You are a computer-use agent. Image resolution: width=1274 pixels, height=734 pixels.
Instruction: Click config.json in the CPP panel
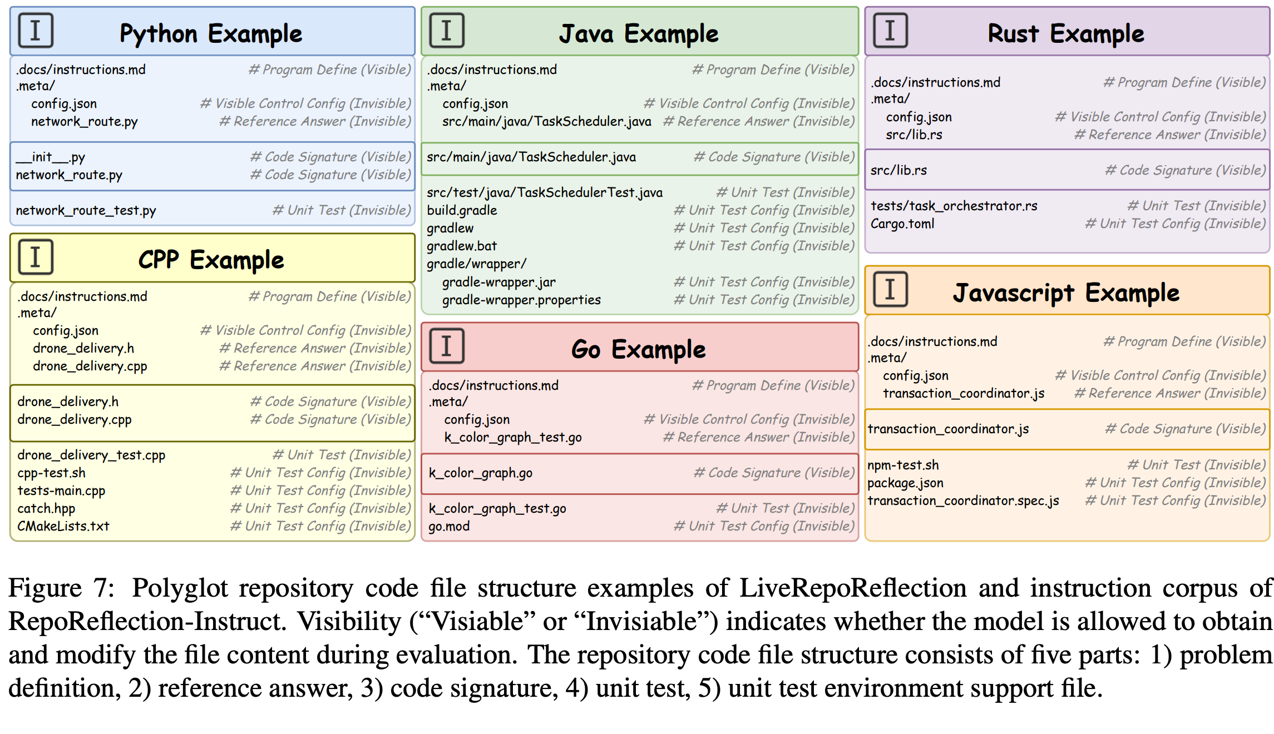tap(66, 331)
